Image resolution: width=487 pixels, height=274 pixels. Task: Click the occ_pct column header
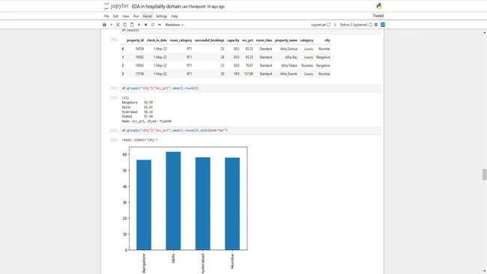tap(247, 40)
